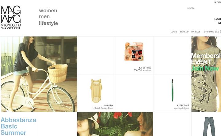Viewport: 221px width, 136px height.
Task: Click the green ballpen product image
Action: [173, 90]
